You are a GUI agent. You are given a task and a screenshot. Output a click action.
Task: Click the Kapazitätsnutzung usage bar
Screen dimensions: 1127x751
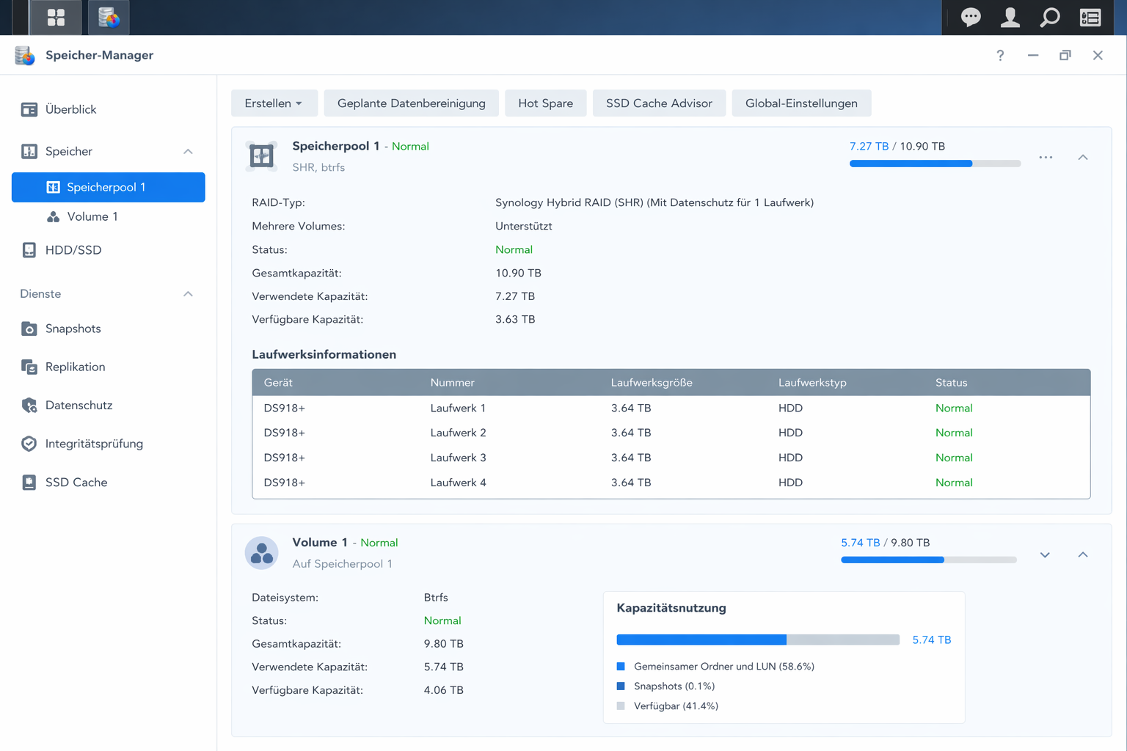click(757, 640)
